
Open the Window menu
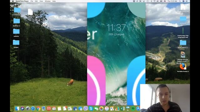pyautogui.click(x=48, y=1)
